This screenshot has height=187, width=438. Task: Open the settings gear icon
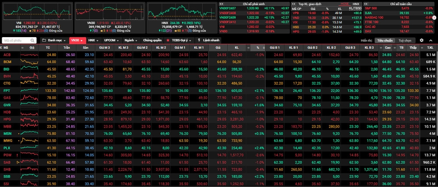pyautogui.click(x=421, y=40)
